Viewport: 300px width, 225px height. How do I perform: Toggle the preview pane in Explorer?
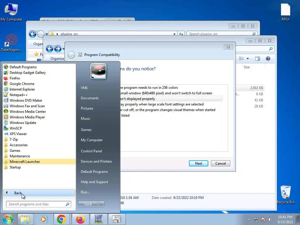pyautogui.click(x=258, y=59)
